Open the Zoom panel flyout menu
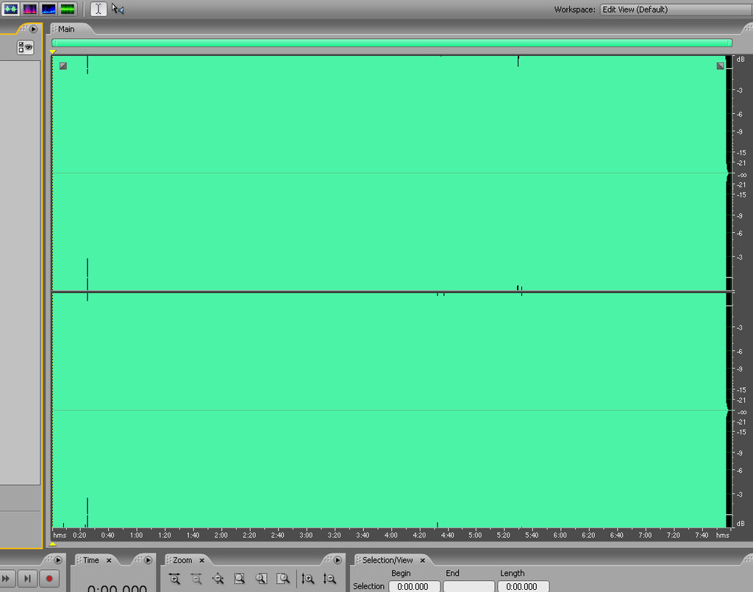Image resolution: width=753 pixels, height=592 pixels. tap(338, 560)
